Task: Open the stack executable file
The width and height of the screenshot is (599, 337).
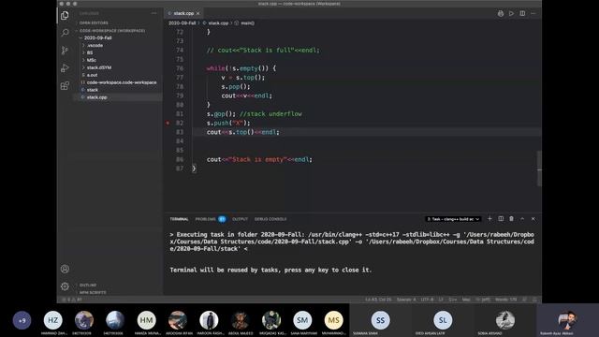Action: (93, 90)
